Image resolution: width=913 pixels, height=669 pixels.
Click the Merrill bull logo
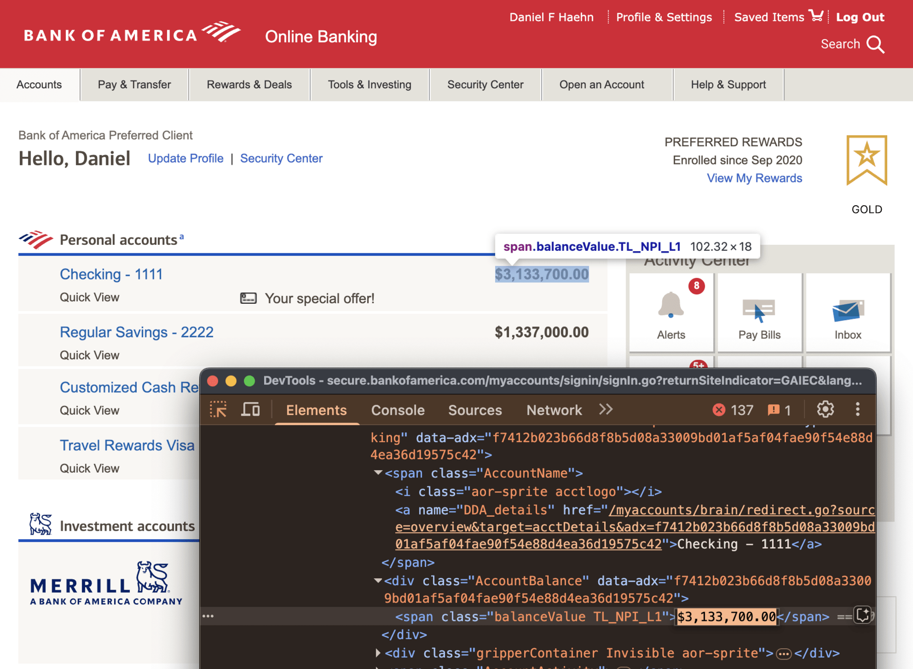(x=153, y=577)
